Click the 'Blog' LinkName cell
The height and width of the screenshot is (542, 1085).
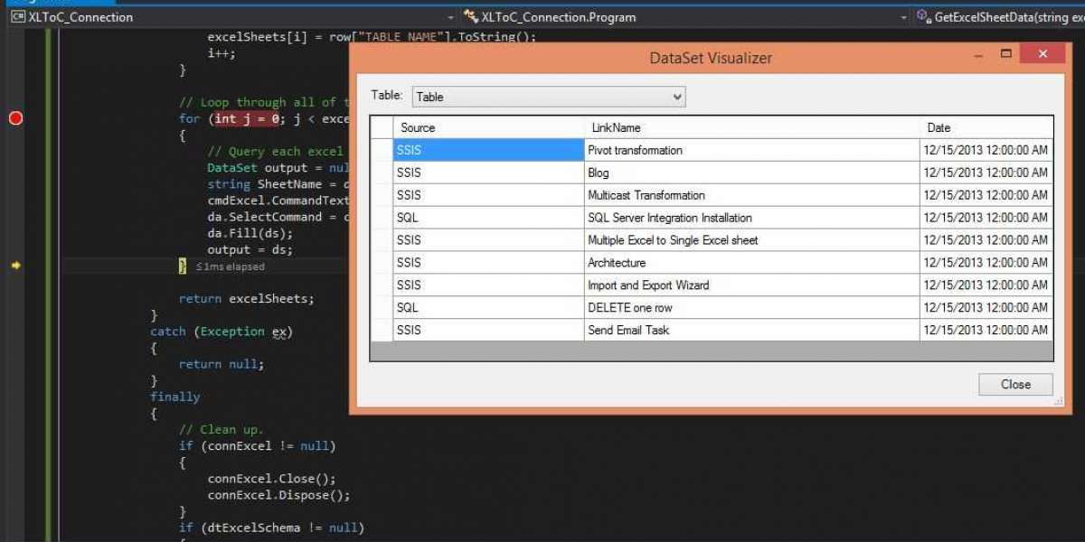coord(751,173)
